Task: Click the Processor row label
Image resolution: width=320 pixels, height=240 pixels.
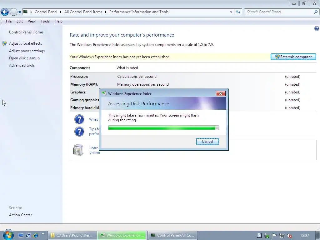Action: [x=79, y=77]
